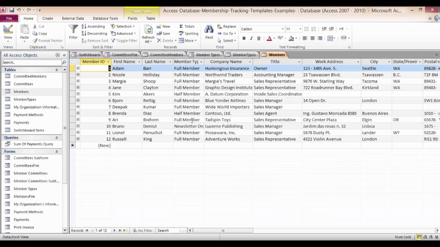Image resolution: width=440 pixels, height=247 pixels.
Task: Sort records Ascending
Action: click(93, 26)
